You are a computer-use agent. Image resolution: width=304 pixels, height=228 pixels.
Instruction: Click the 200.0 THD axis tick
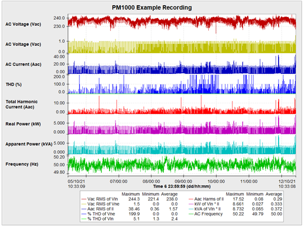[59, 77]
